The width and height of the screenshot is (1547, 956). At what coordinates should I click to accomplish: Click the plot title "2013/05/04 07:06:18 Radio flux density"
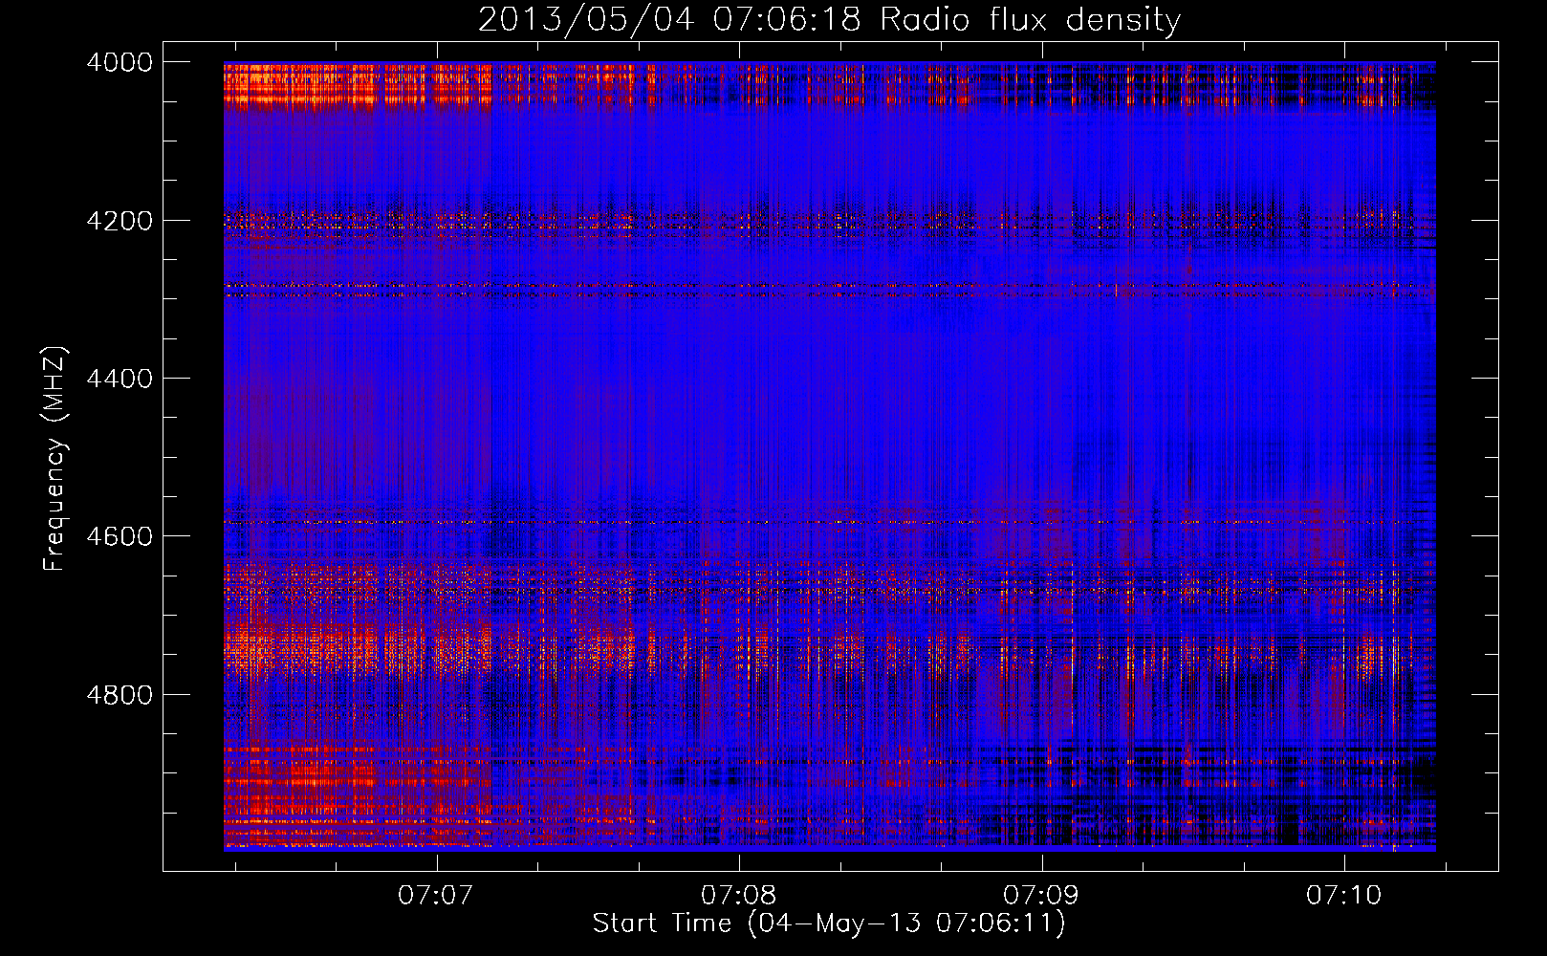829,20
